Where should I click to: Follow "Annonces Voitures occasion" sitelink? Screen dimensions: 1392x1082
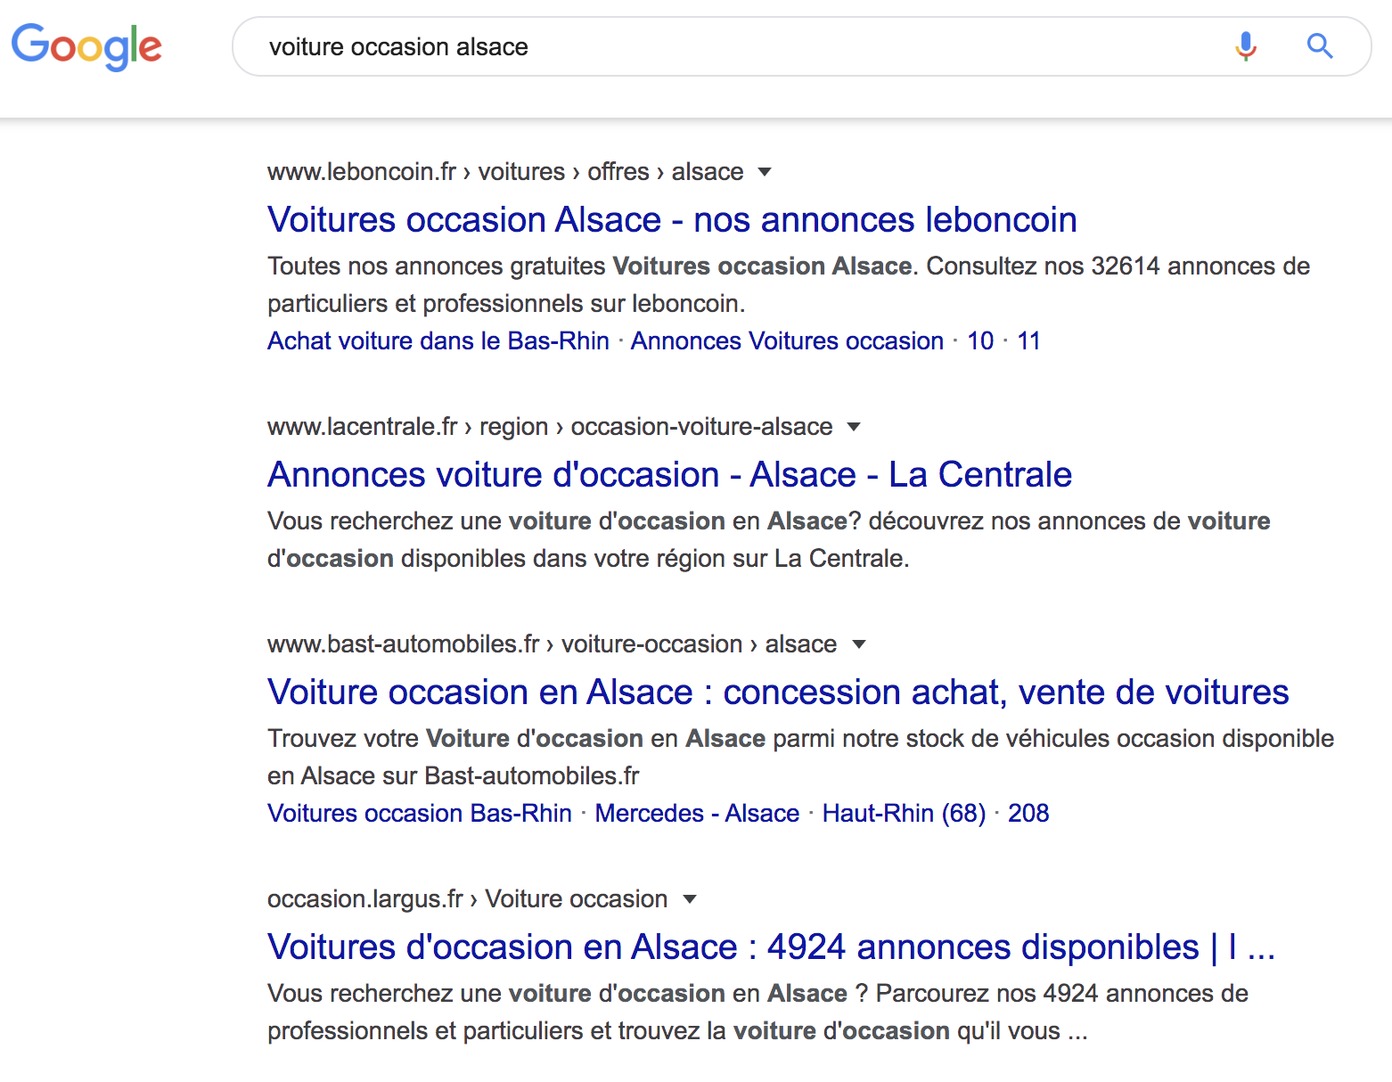(787, 341)
